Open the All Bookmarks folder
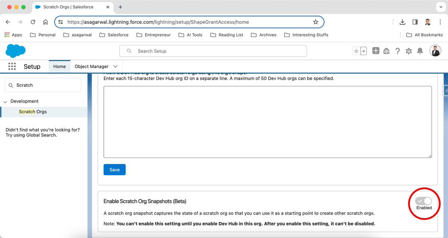Image resolution: width=448 pixels, height=238 pixels. [x=424, y=35]
